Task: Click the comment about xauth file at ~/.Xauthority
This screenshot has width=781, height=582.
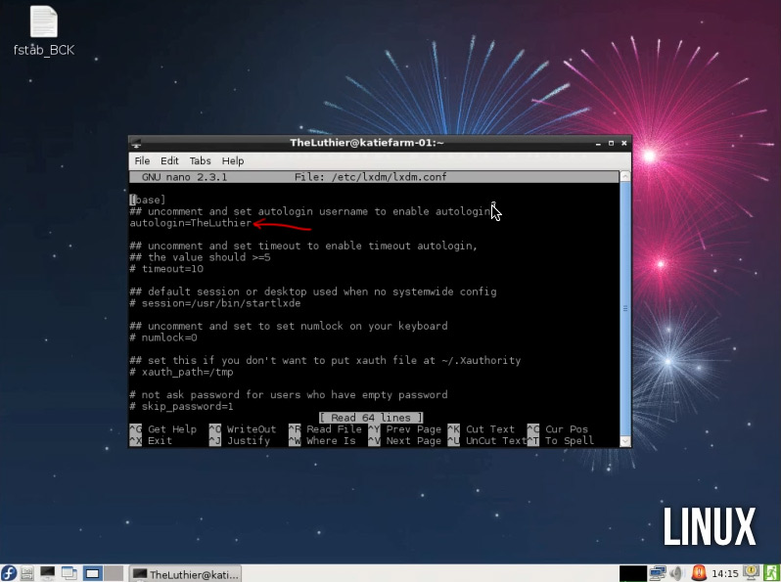Action: coord(325,361)
